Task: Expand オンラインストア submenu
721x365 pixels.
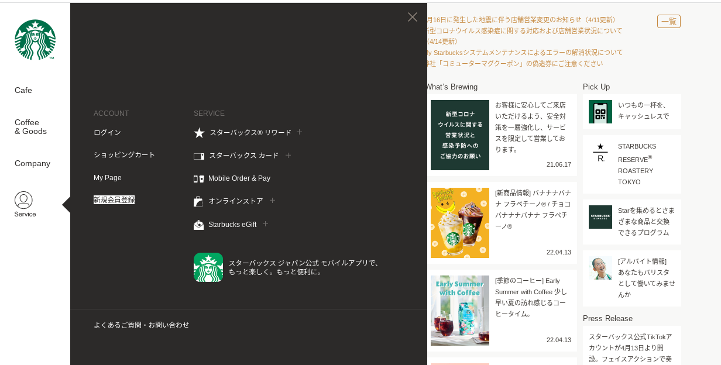Action: (272, 201)
